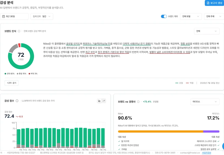Click the 17.2% 아디다스 visibility value

click(213, 118)
